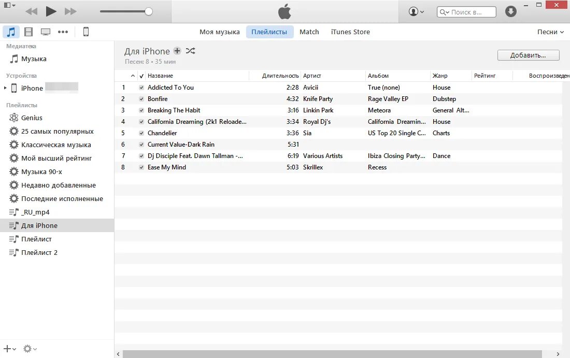Viewport: 570px width, 358px height.
Task: Select the Плейлисты tab
Action: coord(269,32)
